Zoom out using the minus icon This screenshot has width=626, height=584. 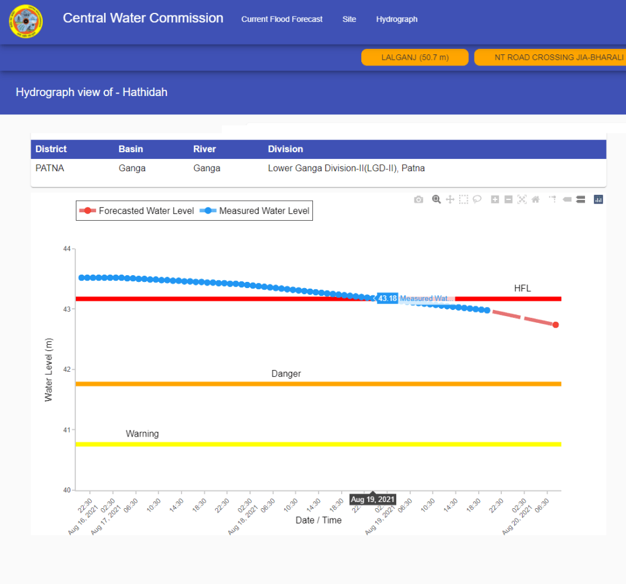coord(508,199)
